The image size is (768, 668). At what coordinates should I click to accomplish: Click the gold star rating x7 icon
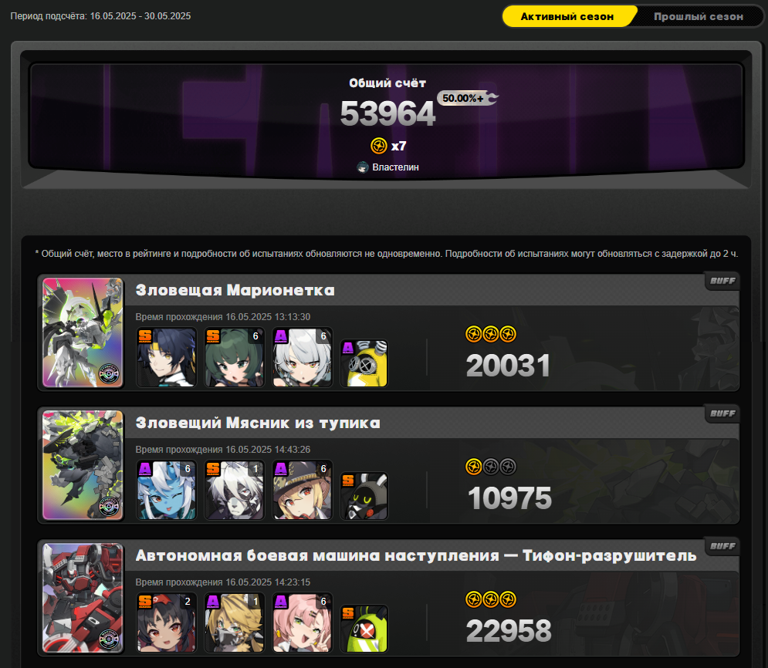[x=379, y=146]
